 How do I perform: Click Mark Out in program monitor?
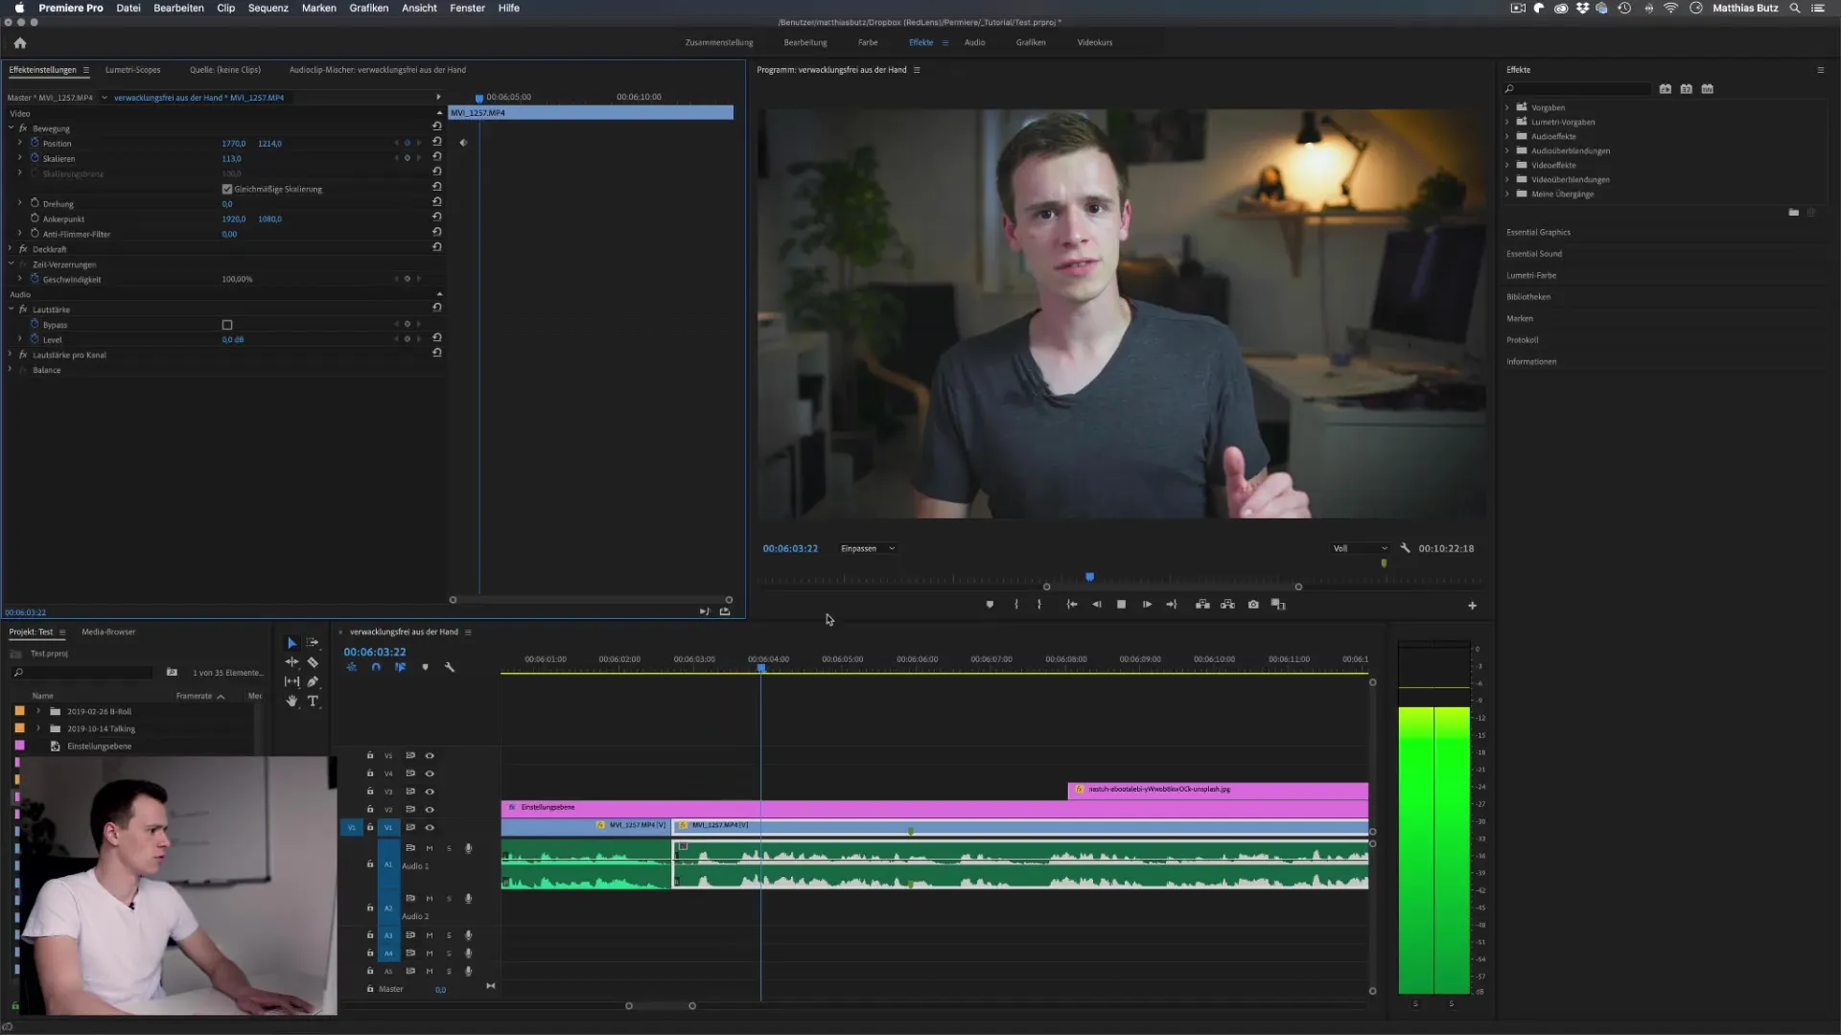point(1039,605)
